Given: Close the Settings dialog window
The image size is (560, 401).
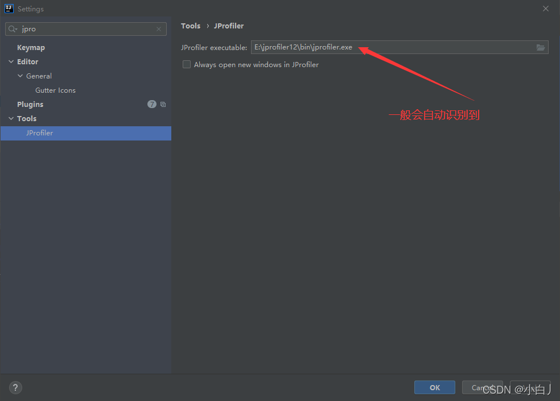Looking at the screenshot, I should [545, 9].
